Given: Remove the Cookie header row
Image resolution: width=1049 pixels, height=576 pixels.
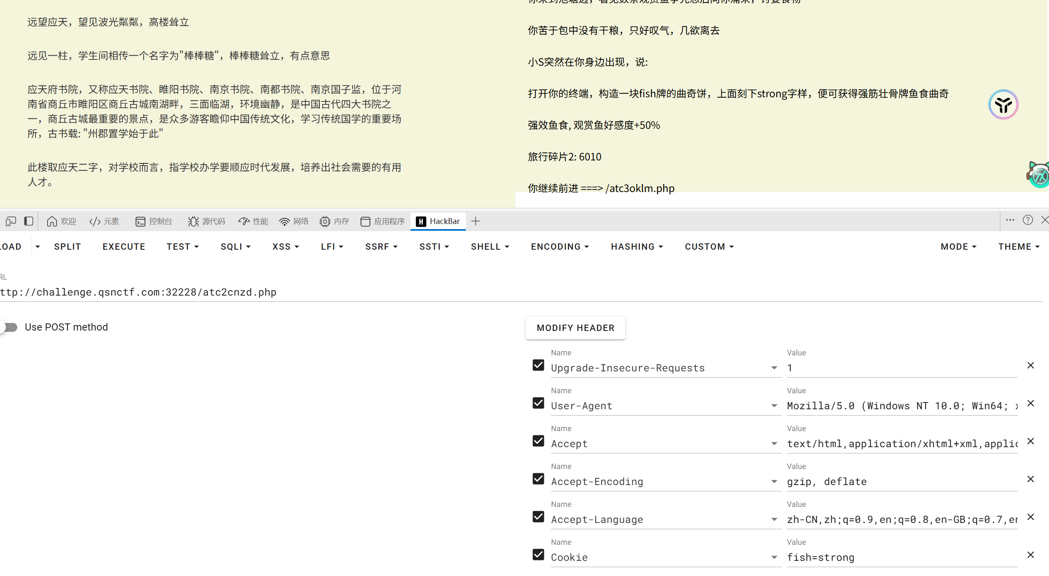Looking at the screenshot, I should pyautogui.click(x=1030, y=555).
